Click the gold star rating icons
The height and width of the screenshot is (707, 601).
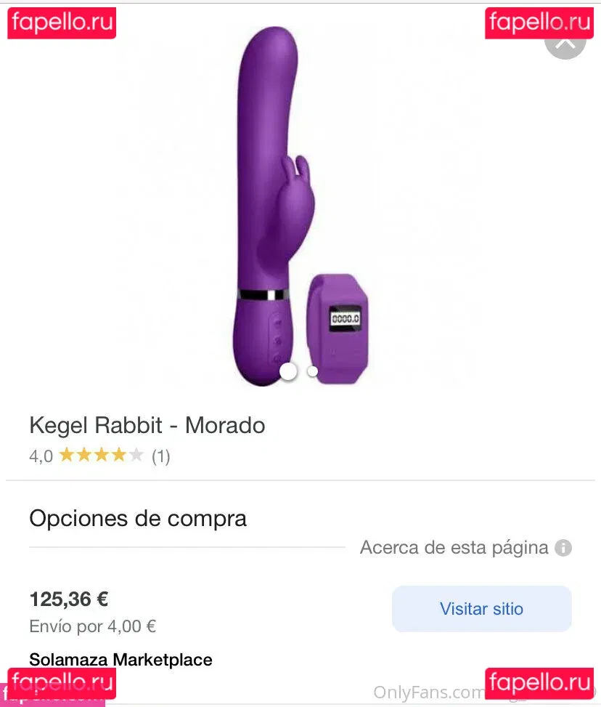point(102,455)
